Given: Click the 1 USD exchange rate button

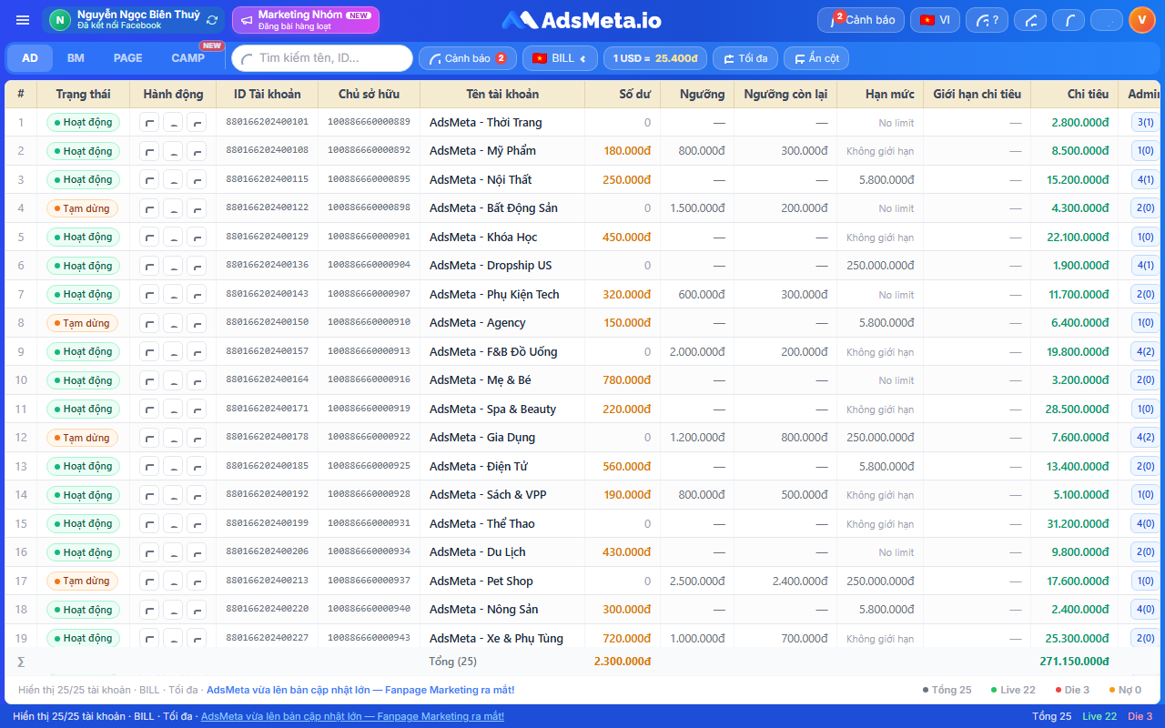Looking at the screenshot, I should [655, 58].
